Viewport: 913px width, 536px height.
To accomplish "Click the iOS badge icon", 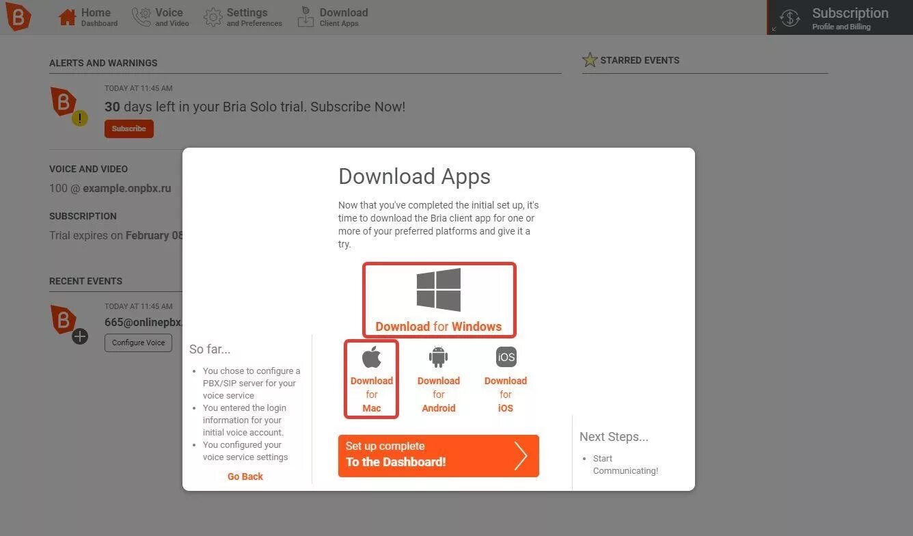I will (506, 357).
